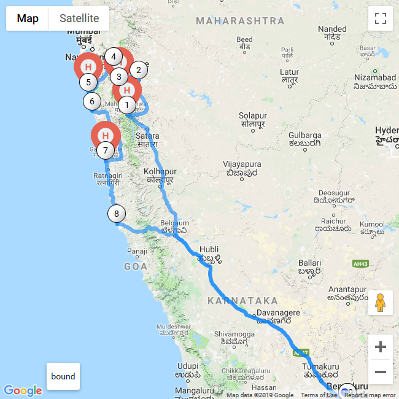
Task: Click route waypoint marker 2
Action: [139, 70]
